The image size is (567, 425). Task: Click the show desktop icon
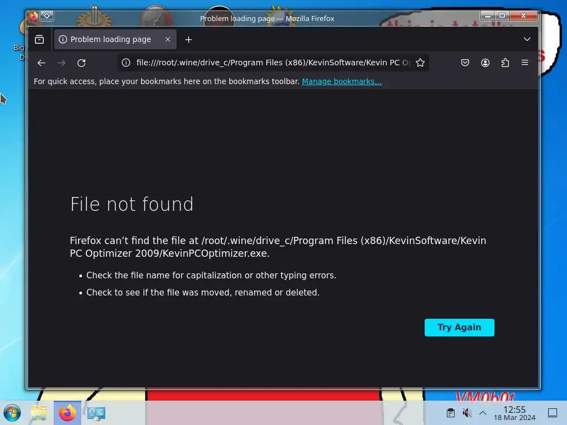[x=553, y=413]
